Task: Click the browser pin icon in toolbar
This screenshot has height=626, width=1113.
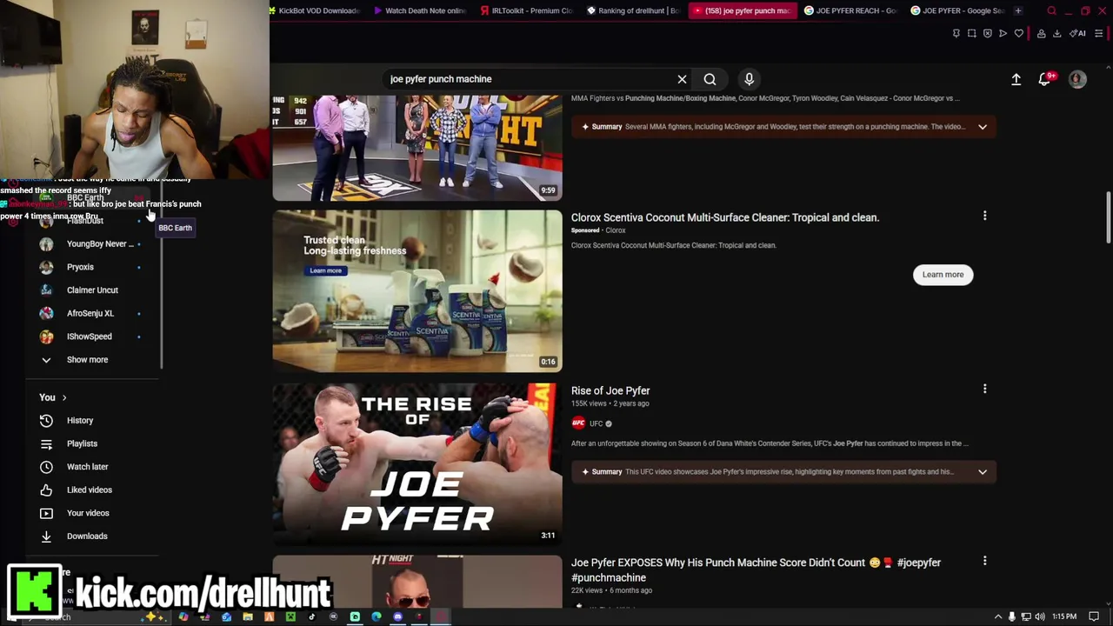Action: tap(956, 33)
